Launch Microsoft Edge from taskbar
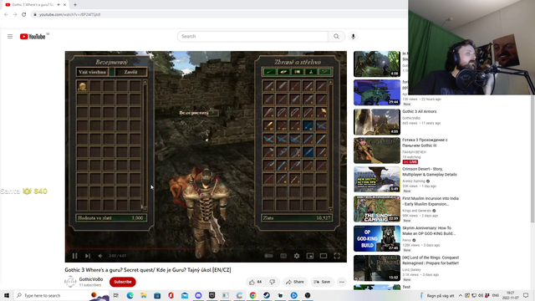The width and height of the screenshot is (535, 301). click(130, 295)
